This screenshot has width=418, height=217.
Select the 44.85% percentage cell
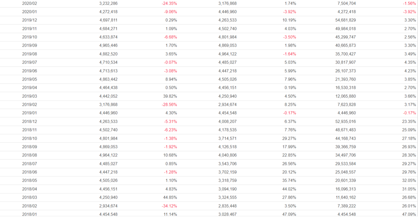[x=169, y=197]
